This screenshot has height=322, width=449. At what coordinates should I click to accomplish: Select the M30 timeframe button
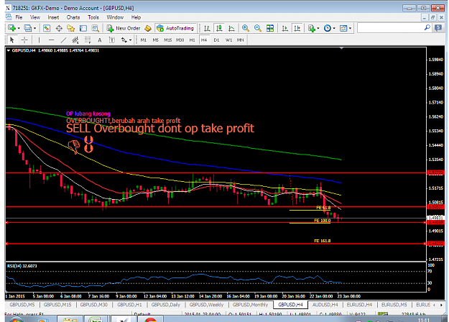(x=180, y=40)
